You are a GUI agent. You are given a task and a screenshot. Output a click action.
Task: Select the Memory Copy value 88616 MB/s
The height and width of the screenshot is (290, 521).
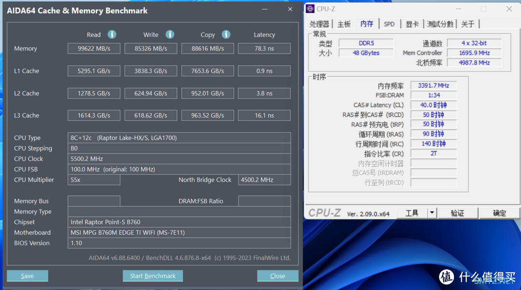[207, 49]
